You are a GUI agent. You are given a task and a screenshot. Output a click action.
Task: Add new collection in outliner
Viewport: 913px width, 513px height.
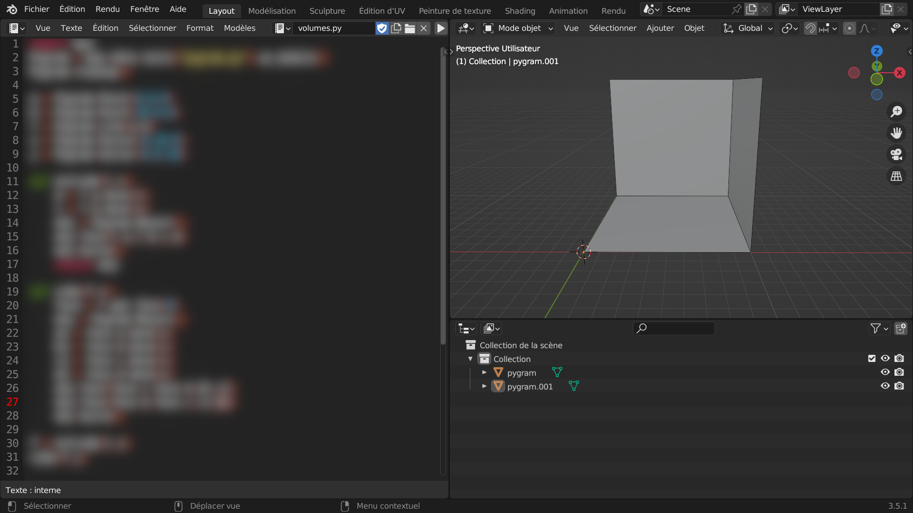point(901,328)
